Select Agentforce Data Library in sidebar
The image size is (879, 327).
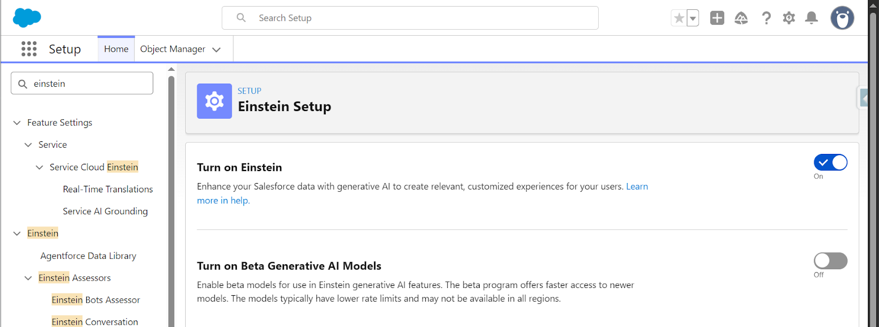point(88,256)
